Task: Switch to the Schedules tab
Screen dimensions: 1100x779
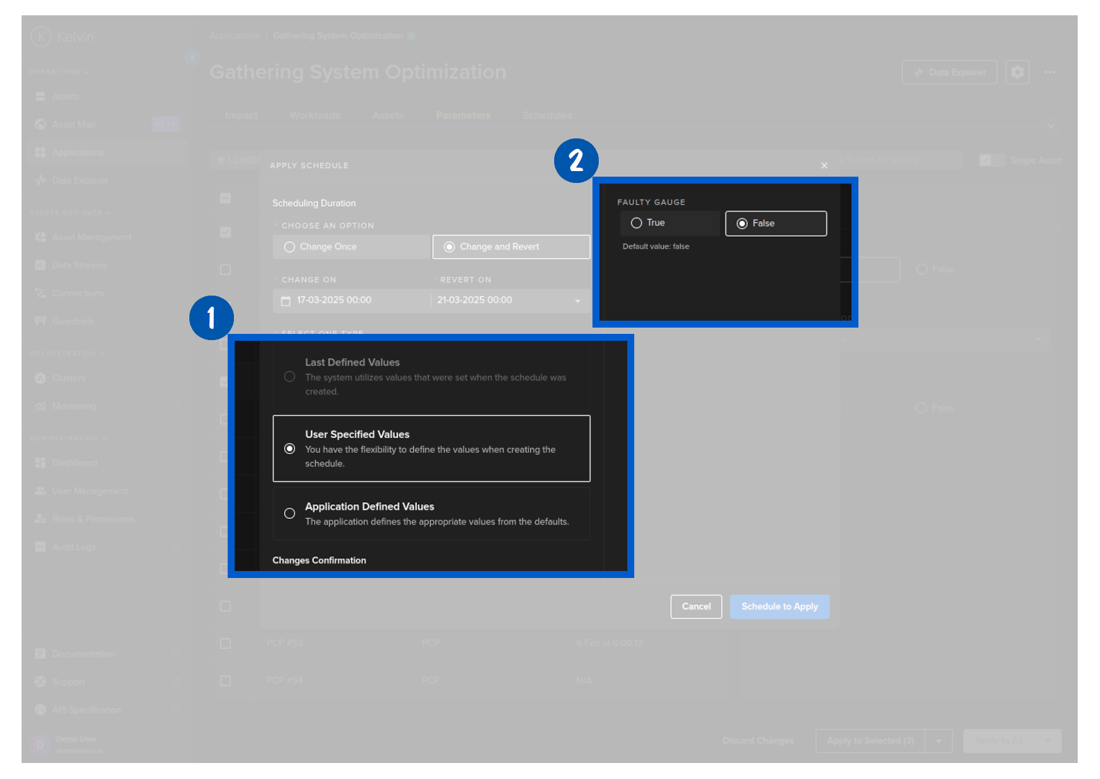Action: tap(547, 115)
